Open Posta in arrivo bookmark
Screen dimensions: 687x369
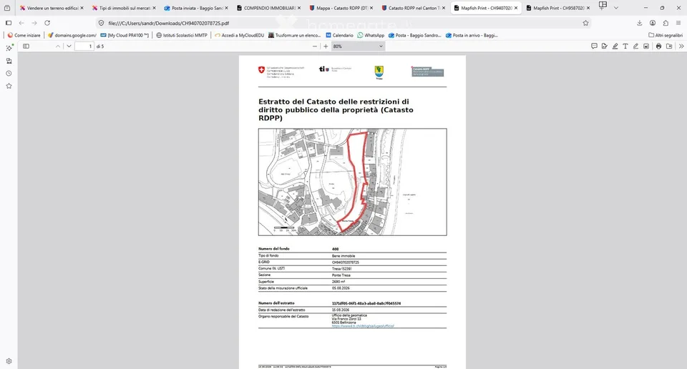472,35
